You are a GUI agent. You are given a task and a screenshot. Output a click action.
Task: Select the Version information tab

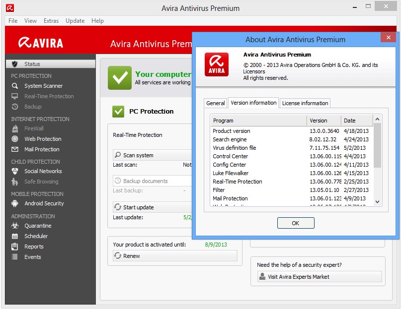click(253, 103)
